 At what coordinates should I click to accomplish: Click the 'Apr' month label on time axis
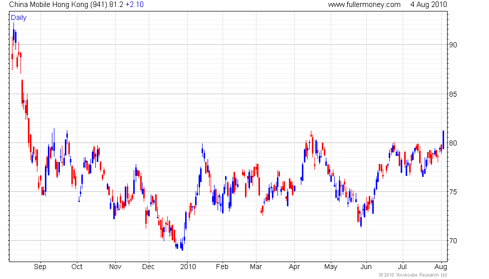point(294,267)
